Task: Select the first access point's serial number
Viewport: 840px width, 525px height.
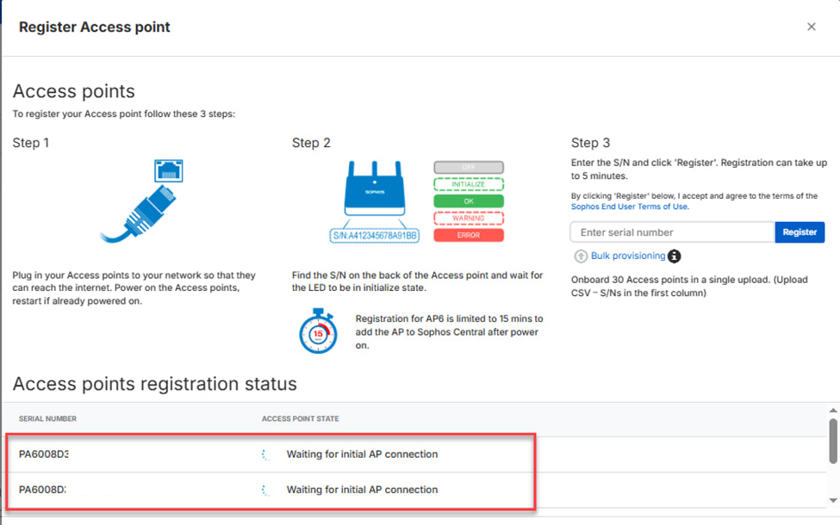Action: (43, 454)
